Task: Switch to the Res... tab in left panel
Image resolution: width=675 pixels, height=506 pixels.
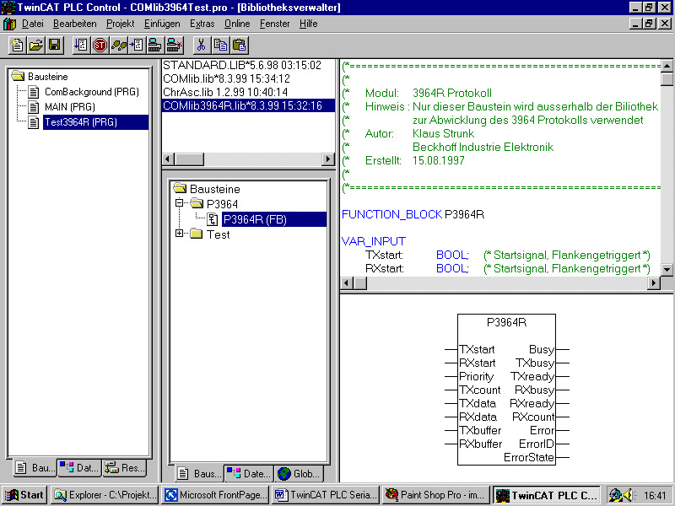Action: pyautogui.click(x=125, y=467)
